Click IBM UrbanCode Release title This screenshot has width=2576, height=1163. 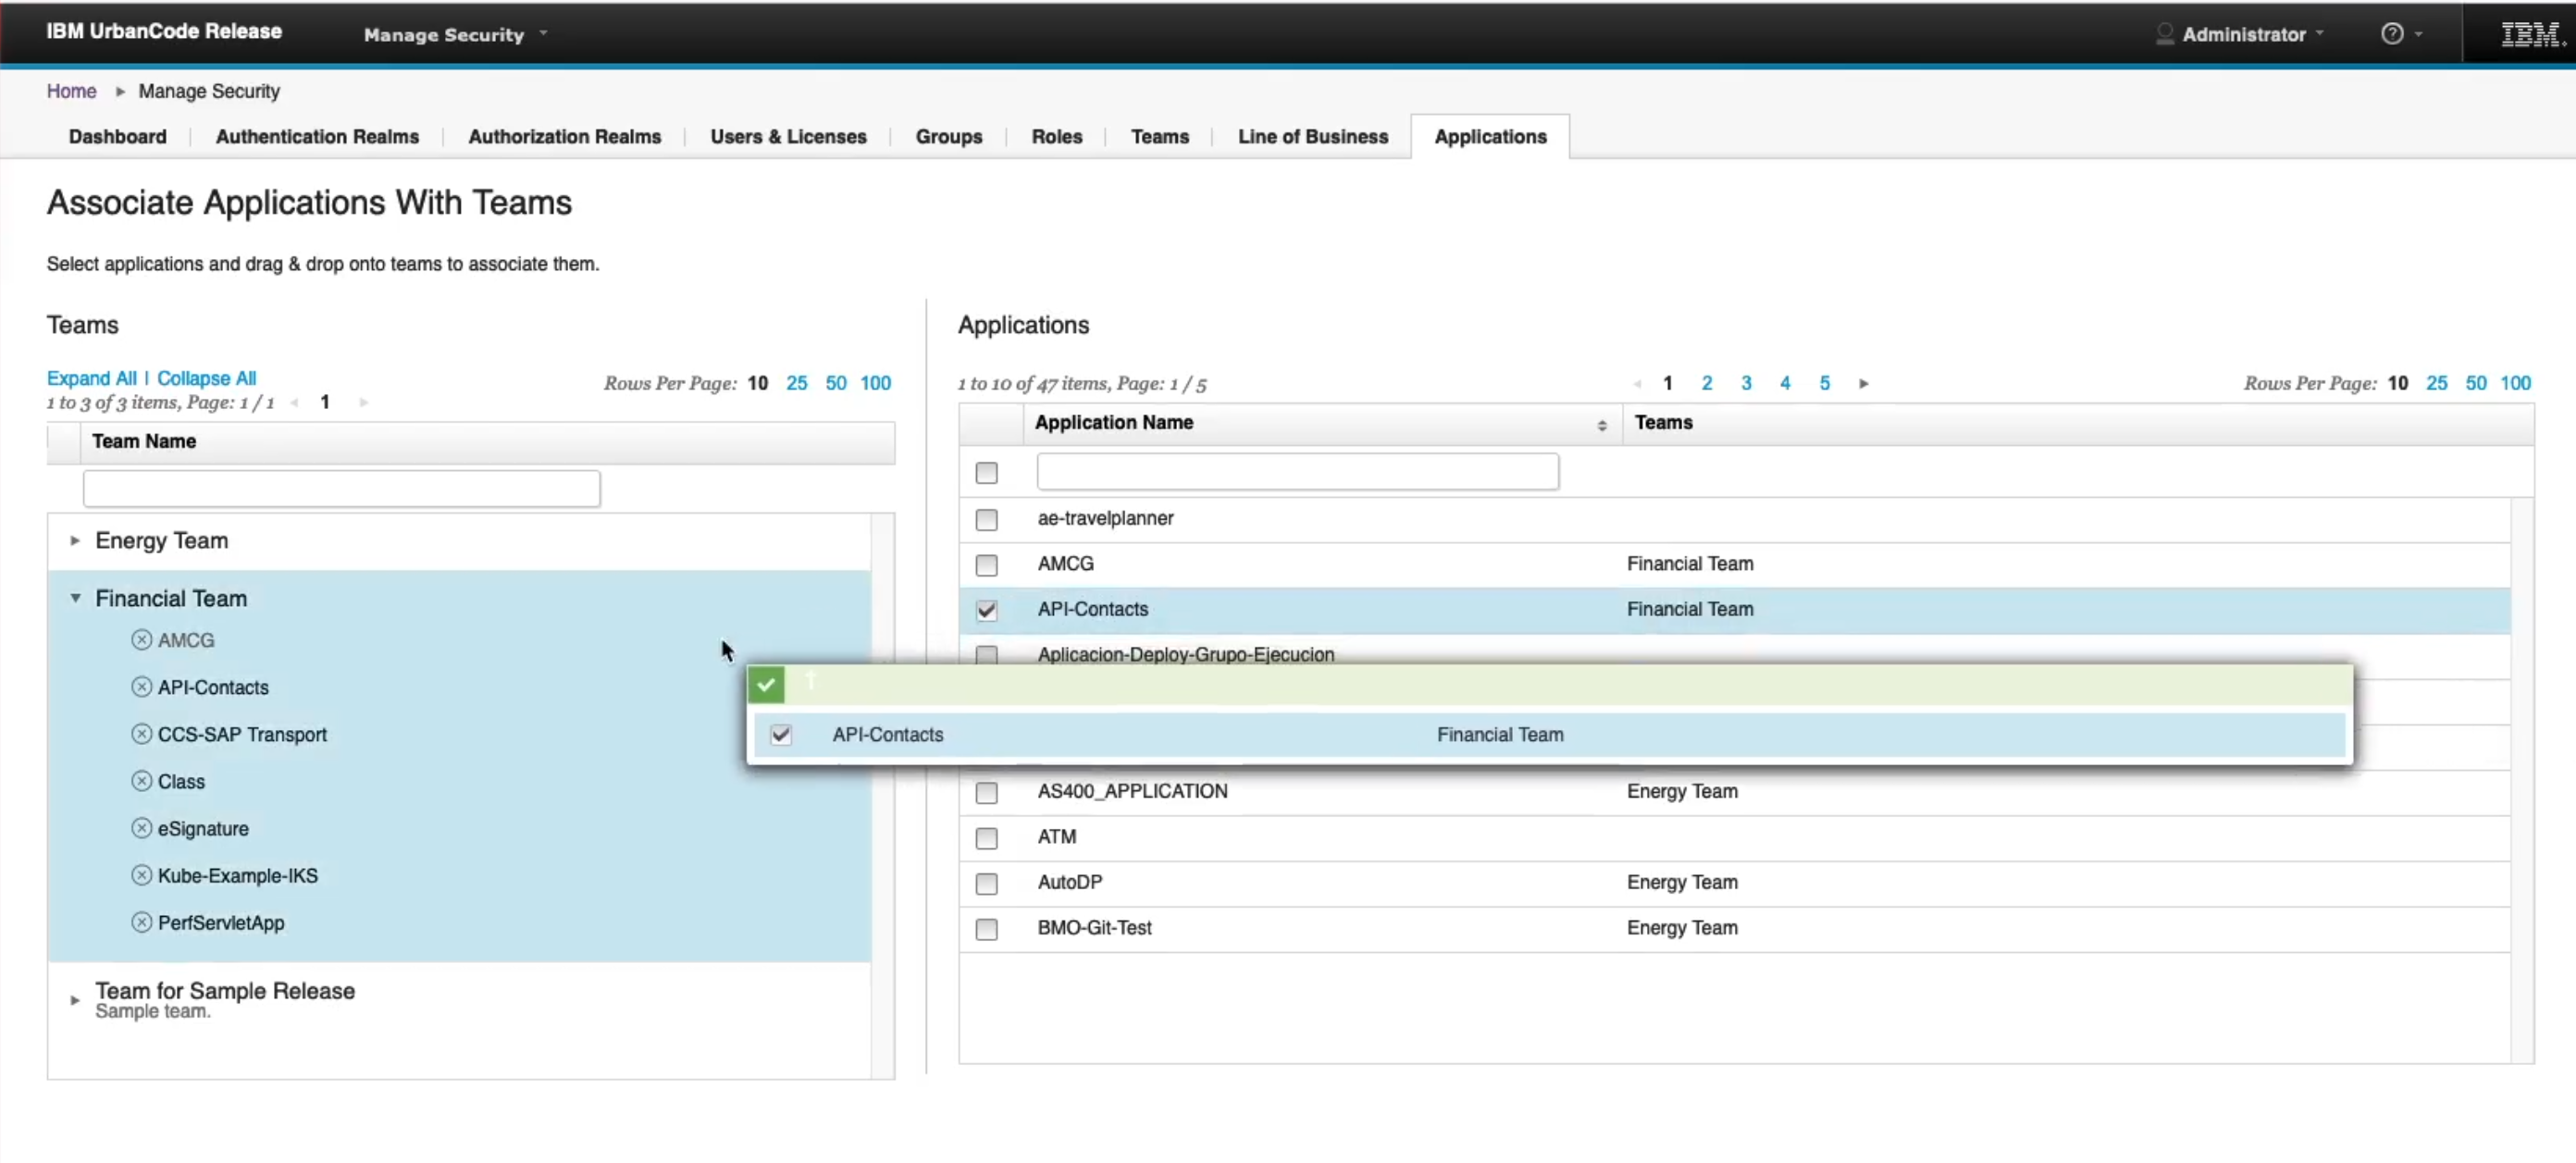164,31
